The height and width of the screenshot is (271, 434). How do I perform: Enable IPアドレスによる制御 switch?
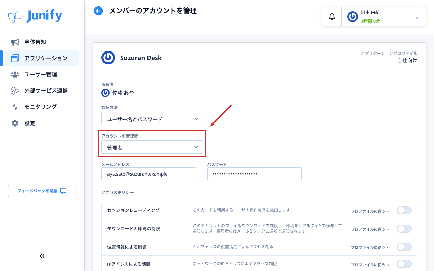404,264
